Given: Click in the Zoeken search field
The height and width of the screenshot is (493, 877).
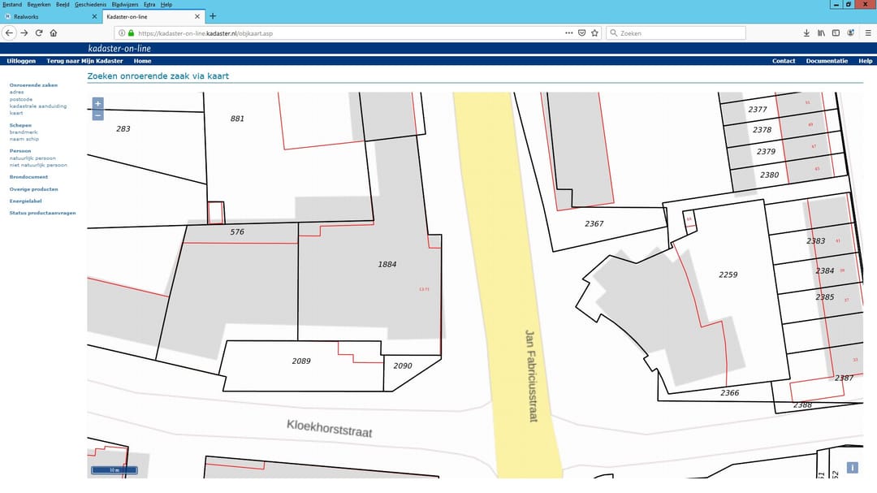Looking at the screenshot, I should (680, 33).
